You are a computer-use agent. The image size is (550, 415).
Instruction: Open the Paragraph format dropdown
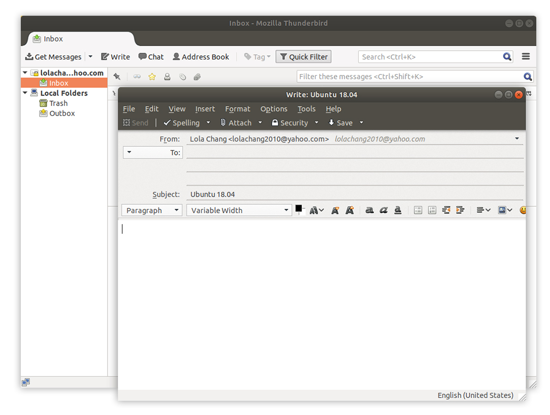click(152, 210)
